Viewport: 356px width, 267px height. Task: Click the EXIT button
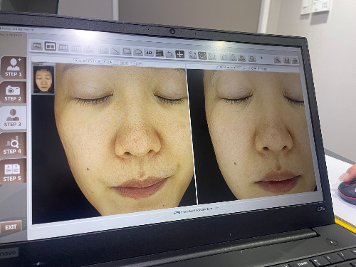coord(11,227)
